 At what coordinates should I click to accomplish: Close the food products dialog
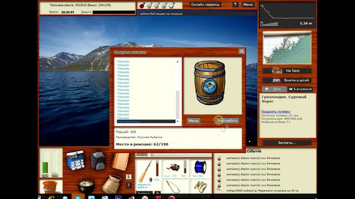[x=242, y=51]
